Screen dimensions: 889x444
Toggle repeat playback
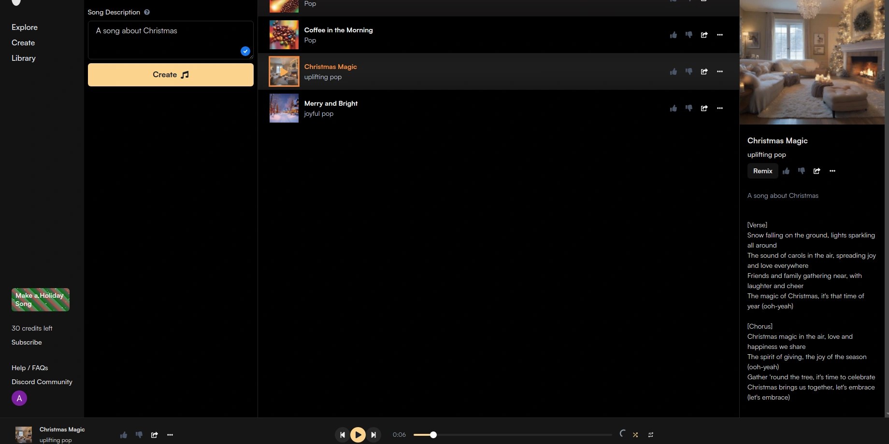[x=651, y=435]
